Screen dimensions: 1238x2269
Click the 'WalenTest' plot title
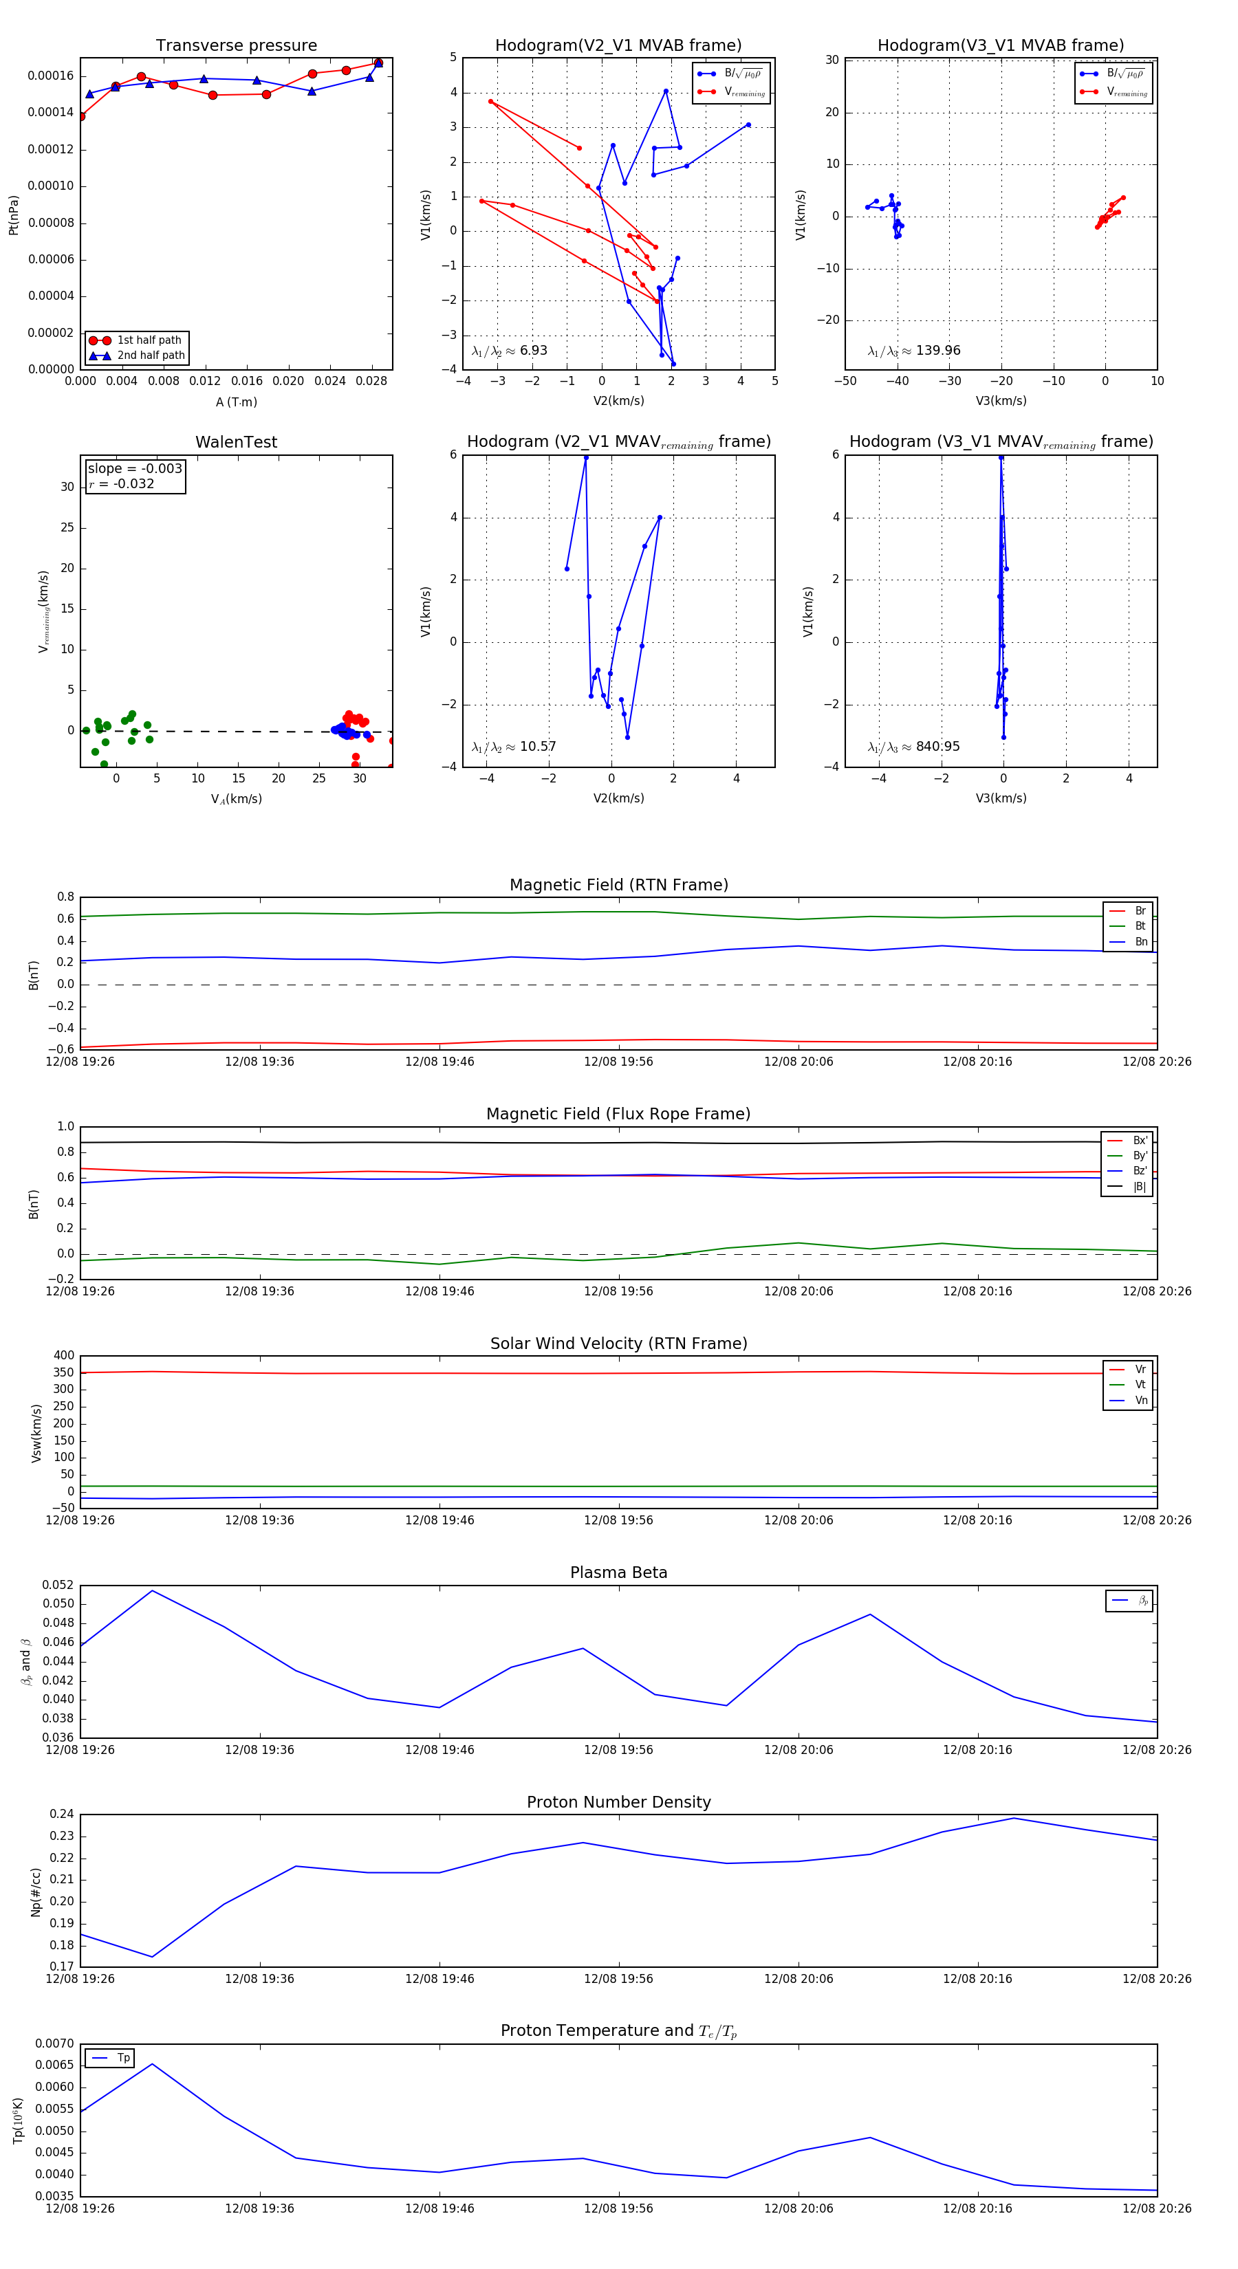pos(236,442)
